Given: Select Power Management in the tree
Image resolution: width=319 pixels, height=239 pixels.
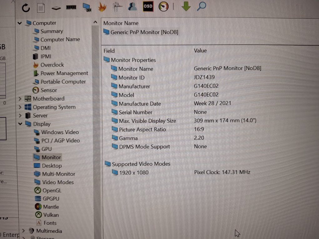Looking at the screenshot, I should (61, 73).
